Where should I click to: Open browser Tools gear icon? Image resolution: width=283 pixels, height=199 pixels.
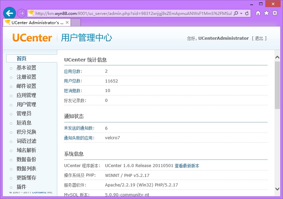point(275,13)
